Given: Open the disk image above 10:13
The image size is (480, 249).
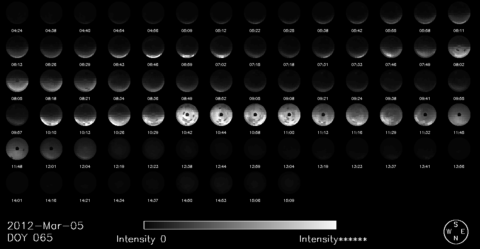Looking at the screenshot, I should pyautogui.click(x=85, y=115).
